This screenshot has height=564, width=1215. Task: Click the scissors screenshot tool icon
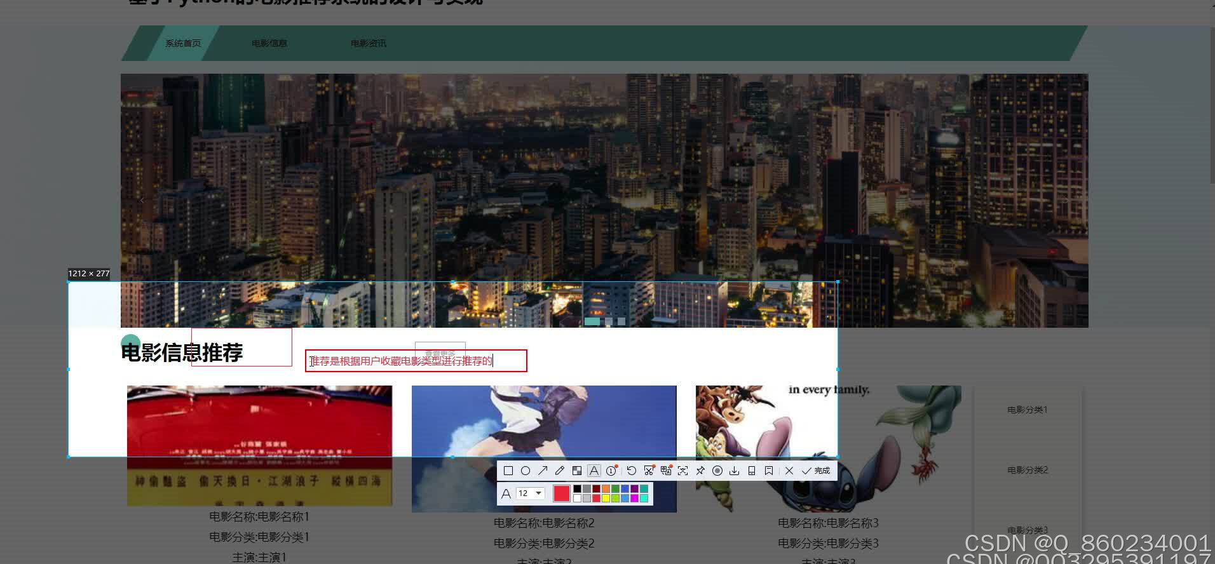coord(649,471)
